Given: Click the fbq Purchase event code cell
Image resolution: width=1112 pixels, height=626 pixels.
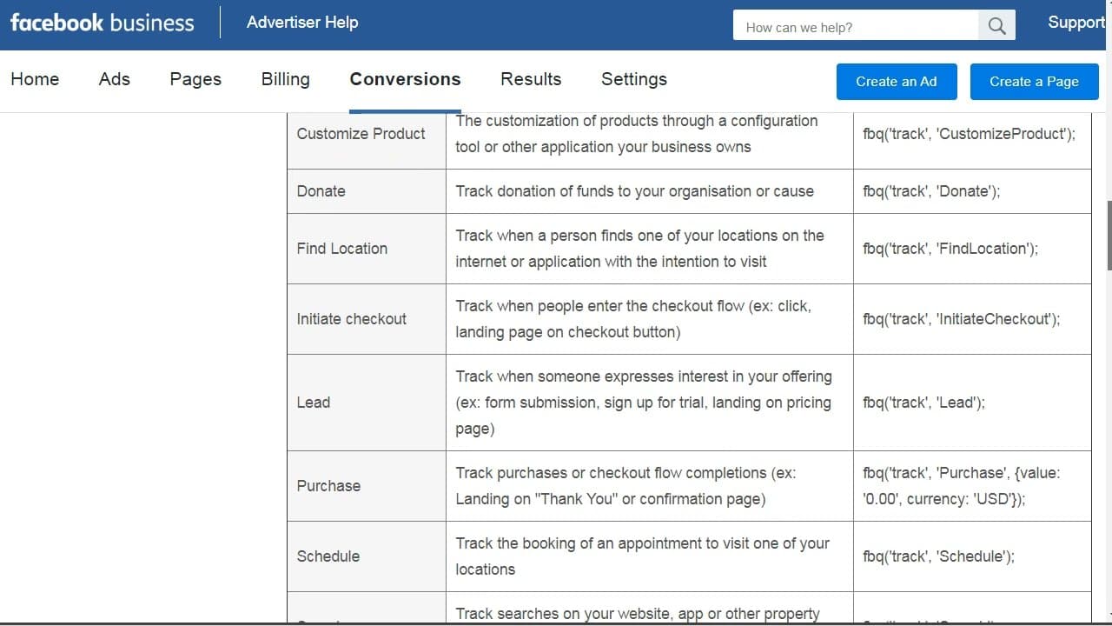Looking at the screenshot, I should pos(972,486).
